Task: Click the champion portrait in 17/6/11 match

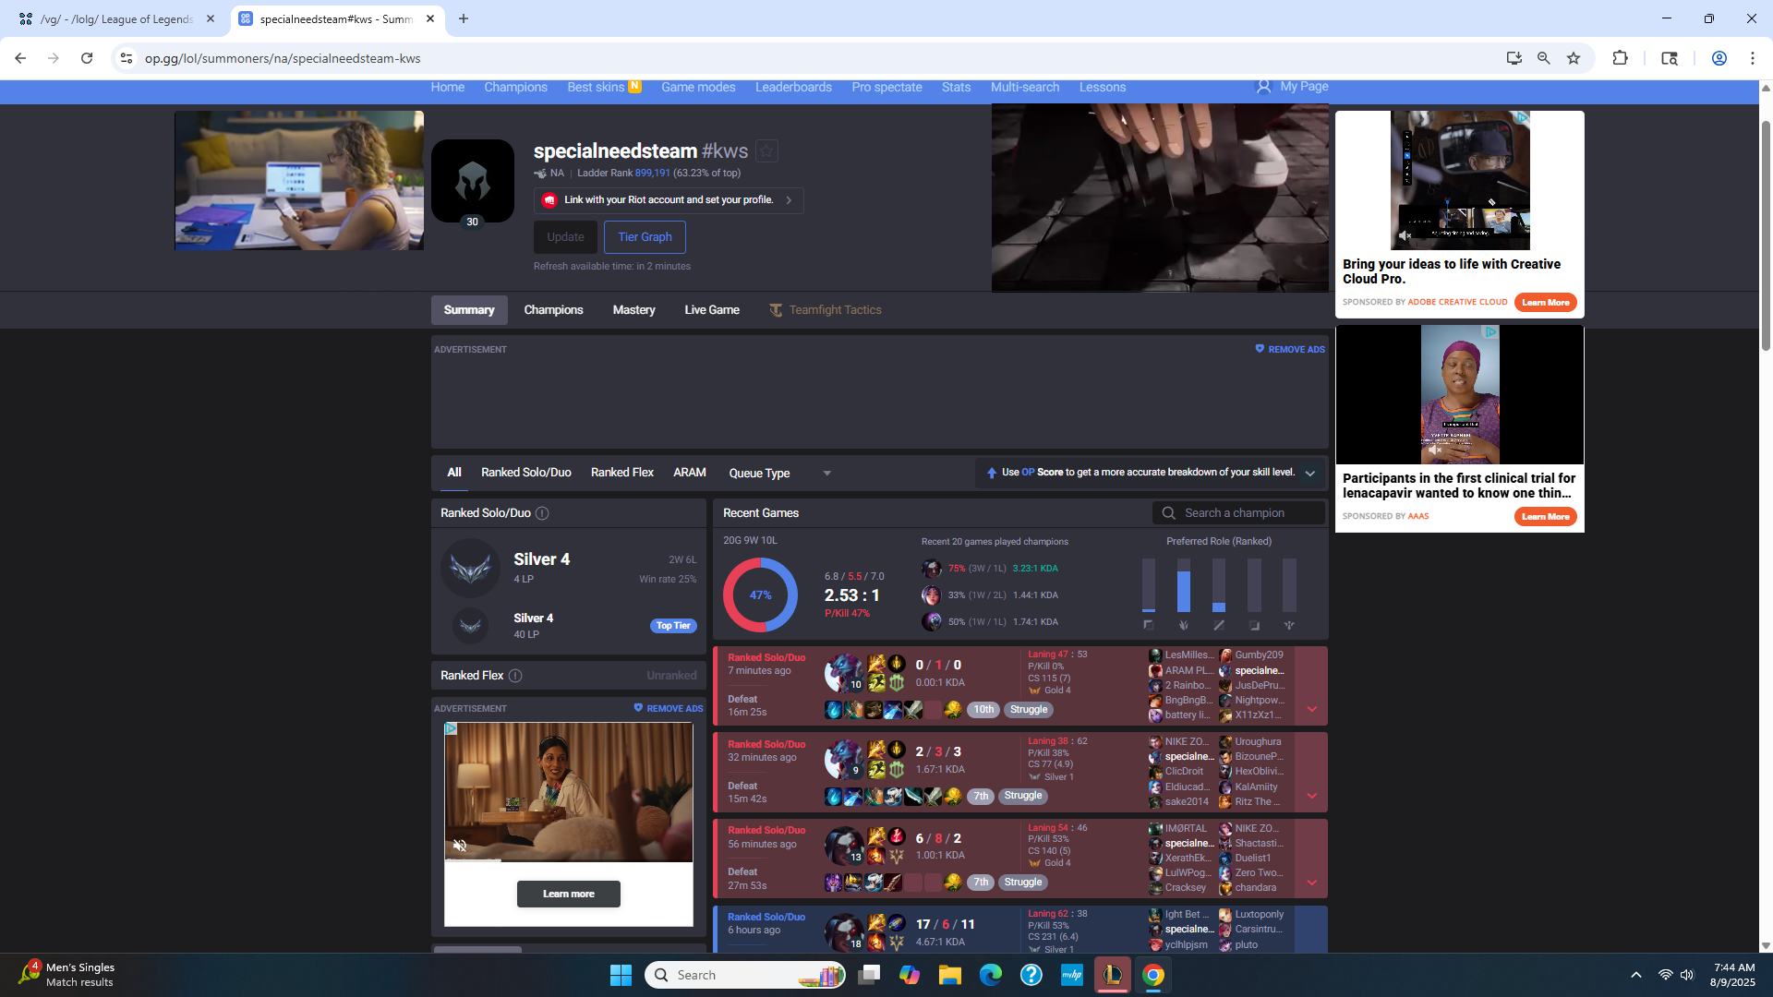Action: (x=844, y=932)
